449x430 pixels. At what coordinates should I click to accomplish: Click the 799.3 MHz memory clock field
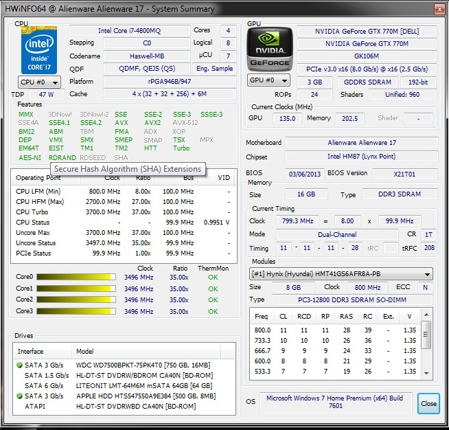pos(297,221)
